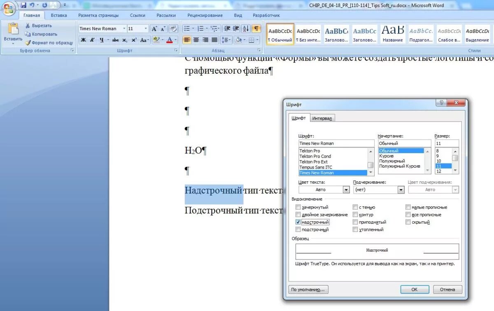Enable скрытый checkbox
The height and width of the screenshot is (311, 494).
(408, 222)
